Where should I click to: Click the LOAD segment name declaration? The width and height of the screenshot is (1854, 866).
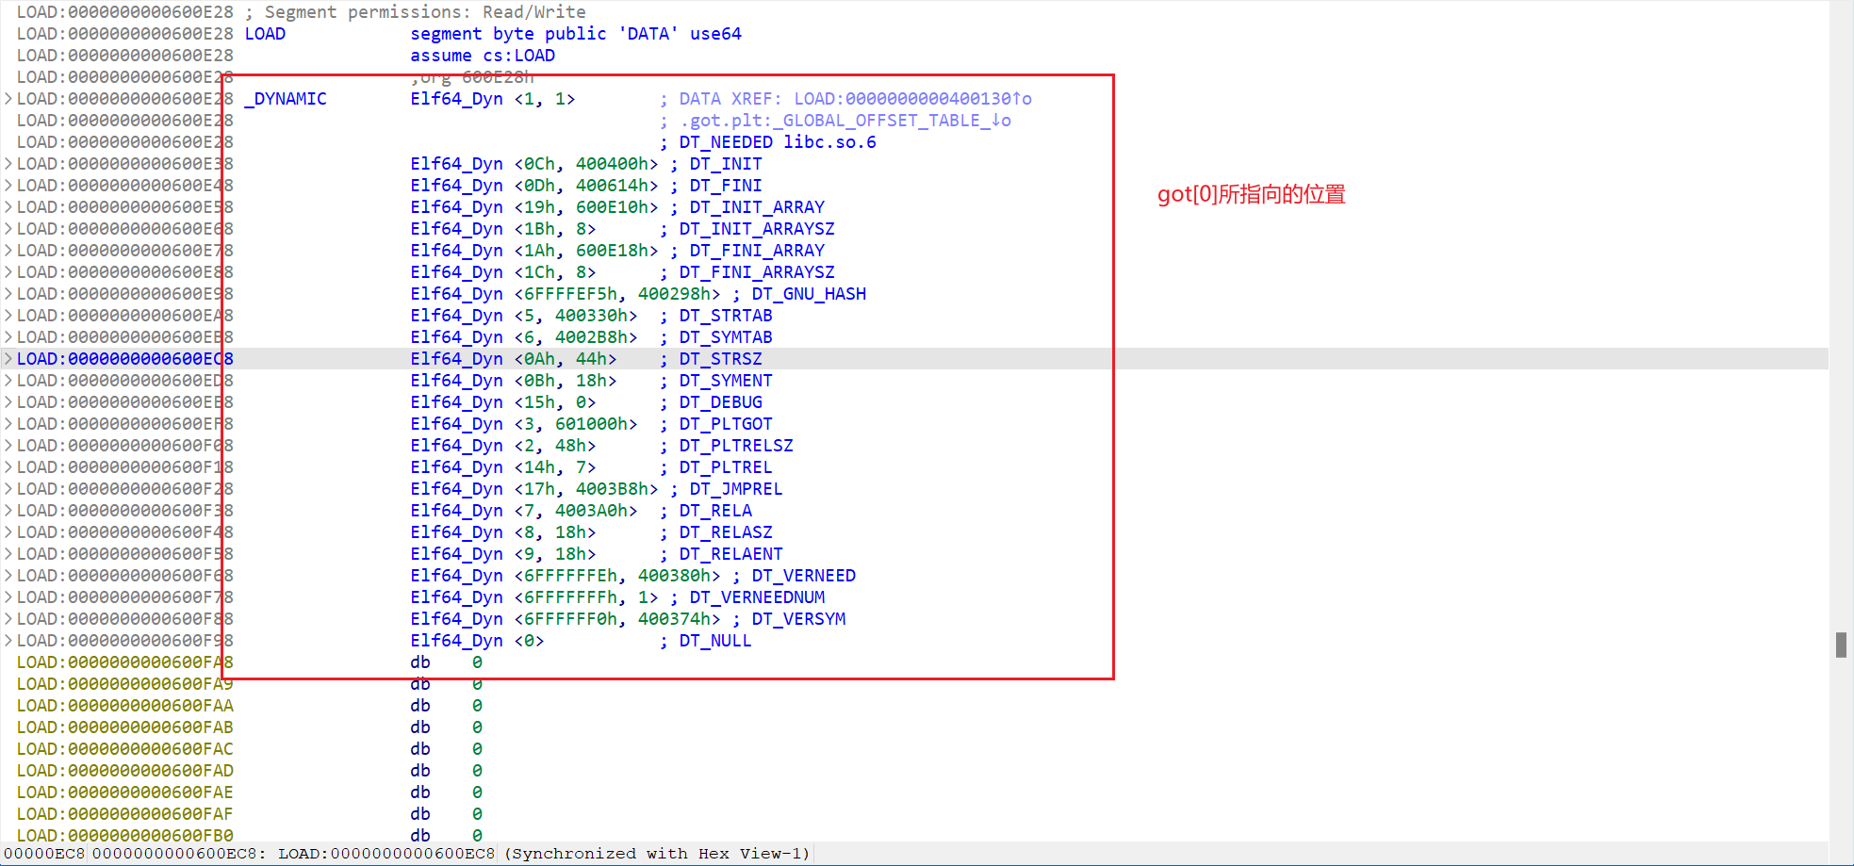pos(265,34)
